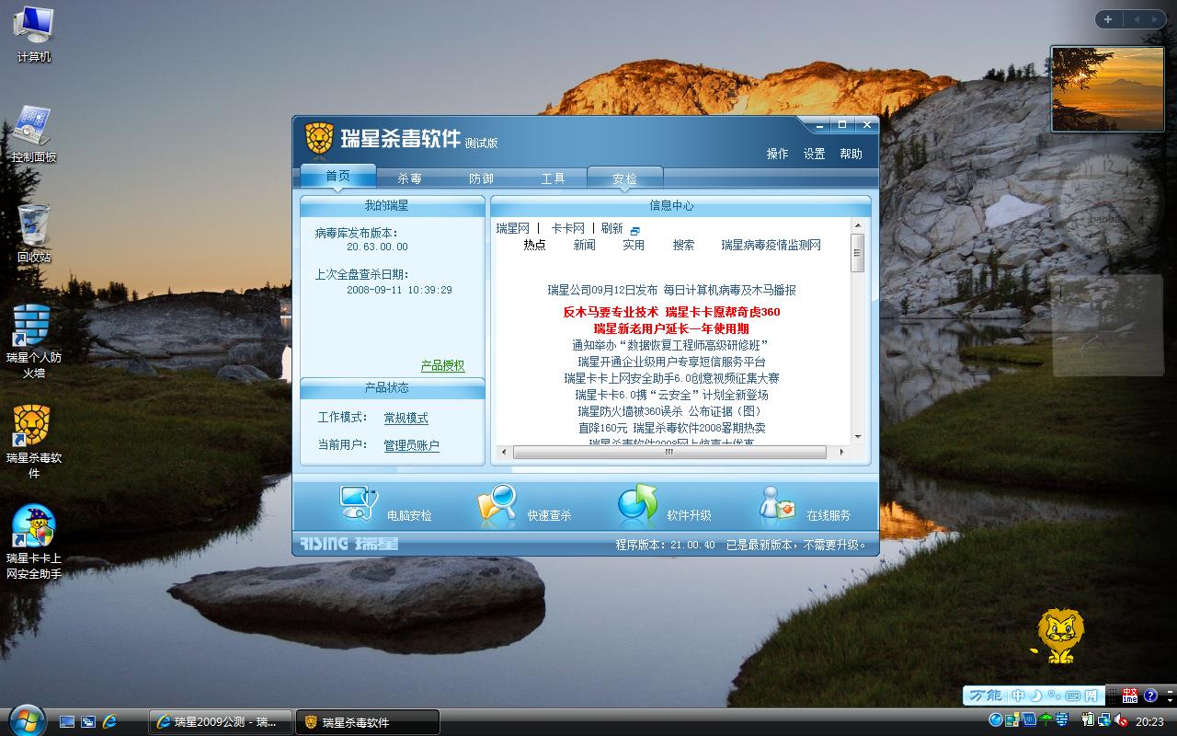
Task: Open the language bar help icon
Action: (x=1150, y=695)
